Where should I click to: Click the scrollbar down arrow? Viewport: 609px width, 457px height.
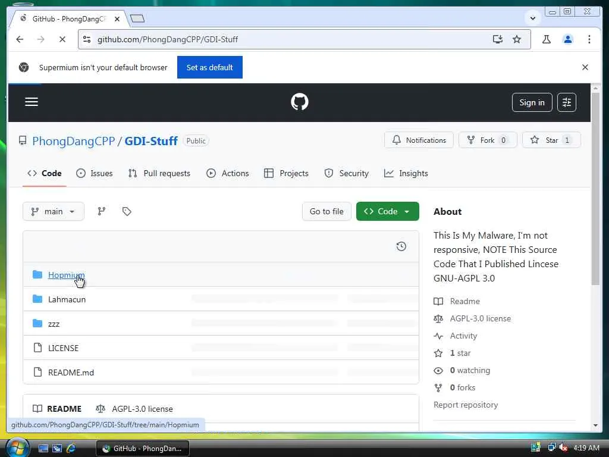point(596,425)
